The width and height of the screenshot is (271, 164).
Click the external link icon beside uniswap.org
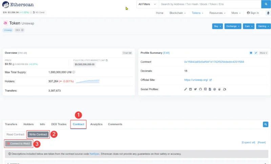coord(210,80)
